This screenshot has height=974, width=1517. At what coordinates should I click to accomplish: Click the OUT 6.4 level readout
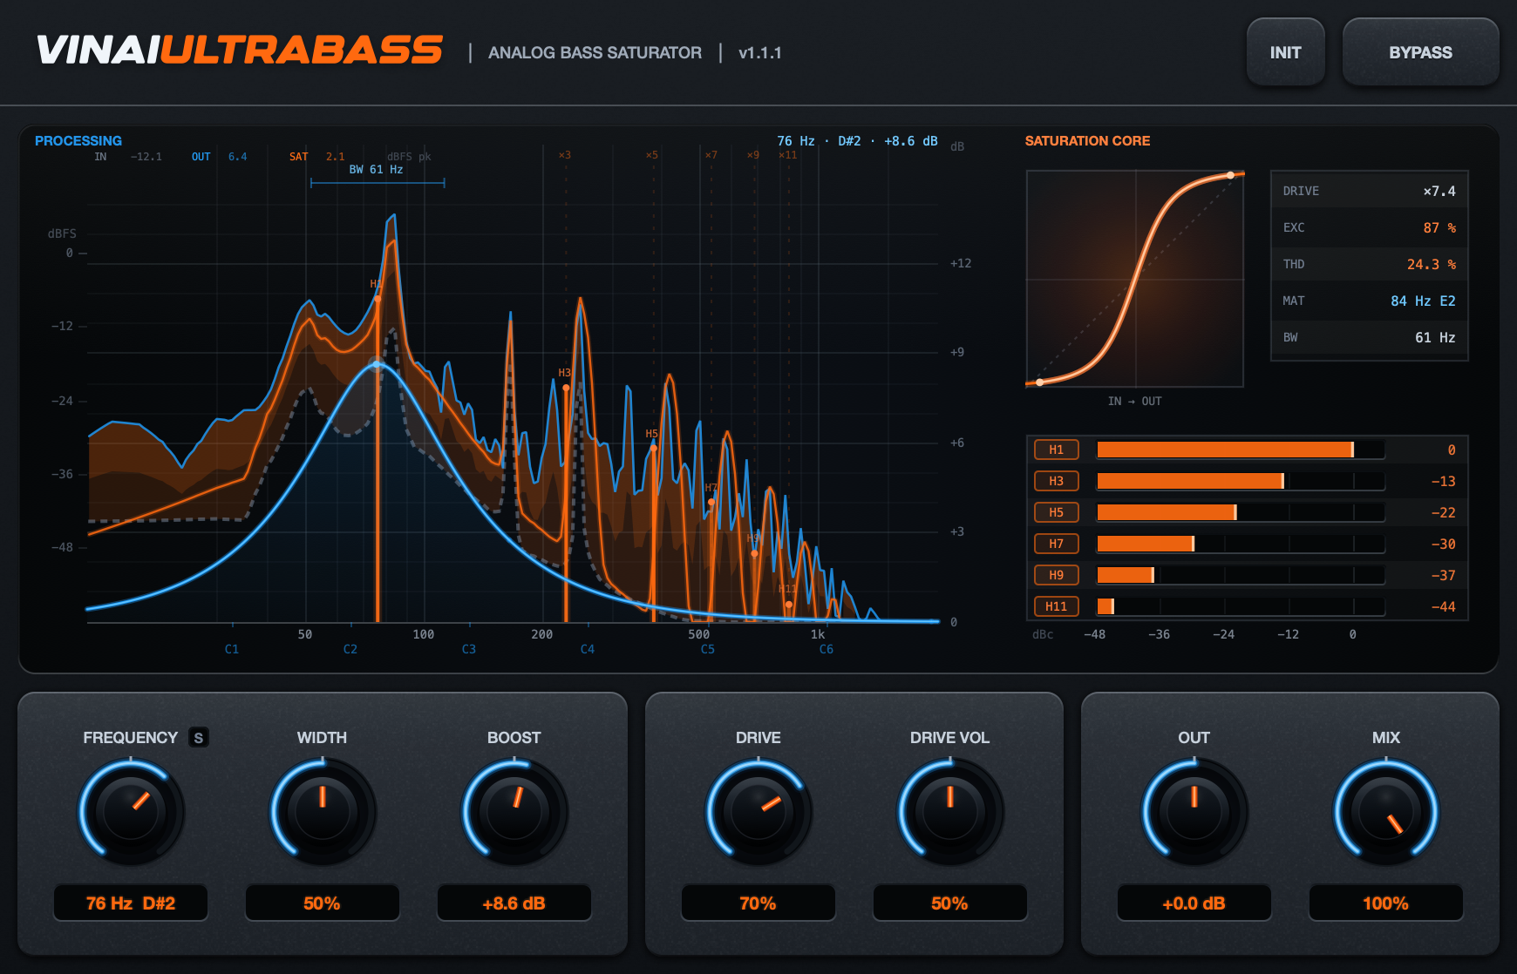coord(220,157)
